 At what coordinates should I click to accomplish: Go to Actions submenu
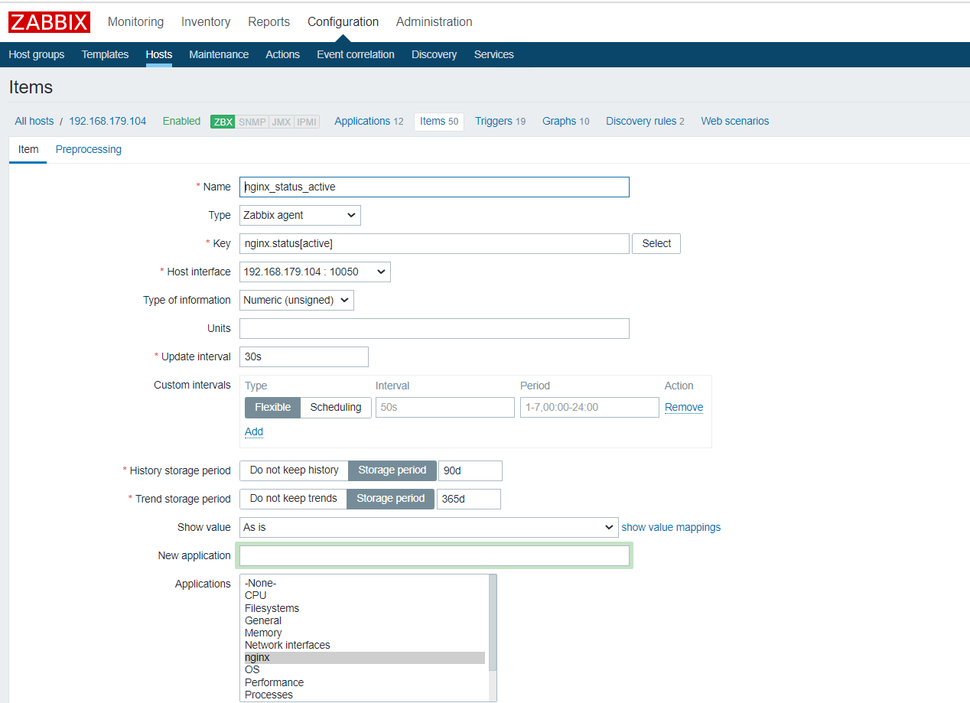[282, 54]
